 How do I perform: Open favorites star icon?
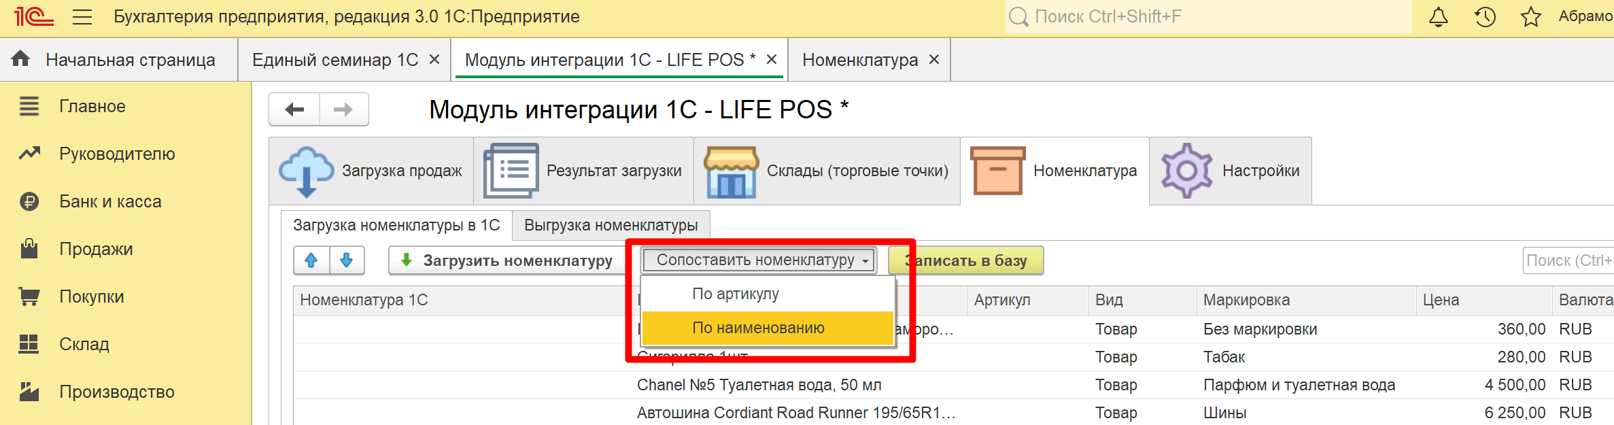pos(1530,17)
